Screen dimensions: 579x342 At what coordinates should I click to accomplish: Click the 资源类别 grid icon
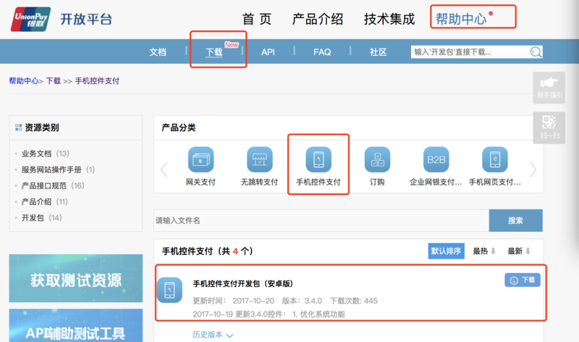pyautogui.click(x=19, y=128)
